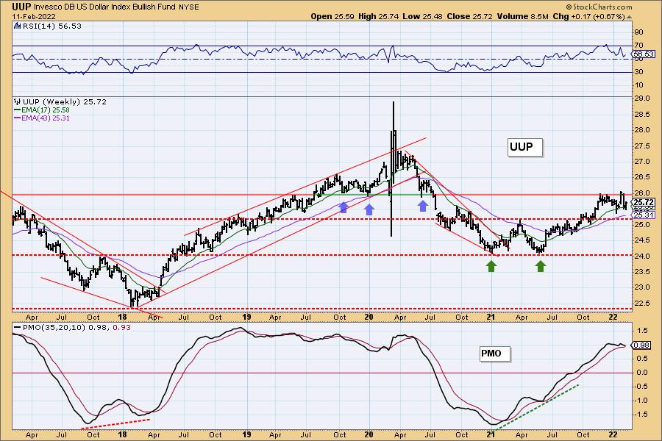Click the candlestick icon beside UUP (Weekly)
Image resolution: width=662 pixels, height=441 pixels.
18,101
